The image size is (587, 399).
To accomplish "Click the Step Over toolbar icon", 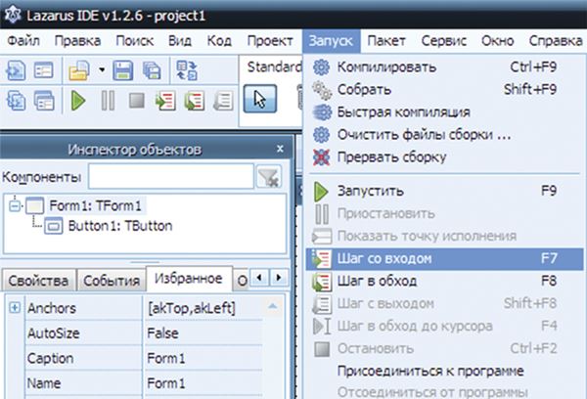I will coord(195,101).
